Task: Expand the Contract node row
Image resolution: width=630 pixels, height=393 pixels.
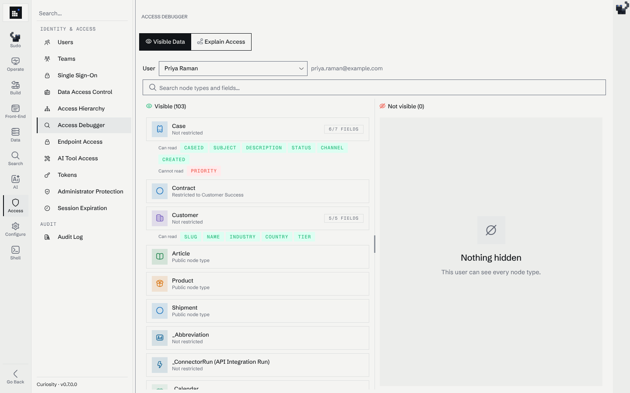Action: click(x=258, y=191)
